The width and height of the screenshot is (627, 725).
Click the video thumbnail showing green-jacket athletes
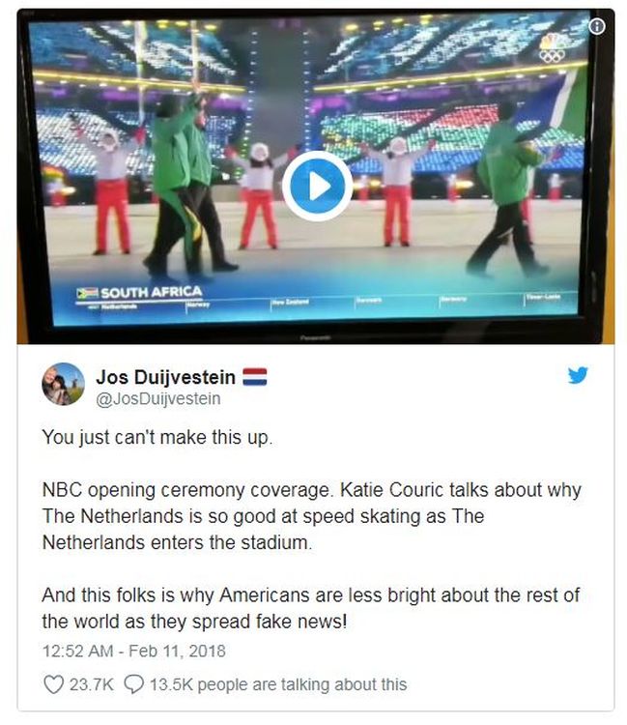tap(316, 176)
